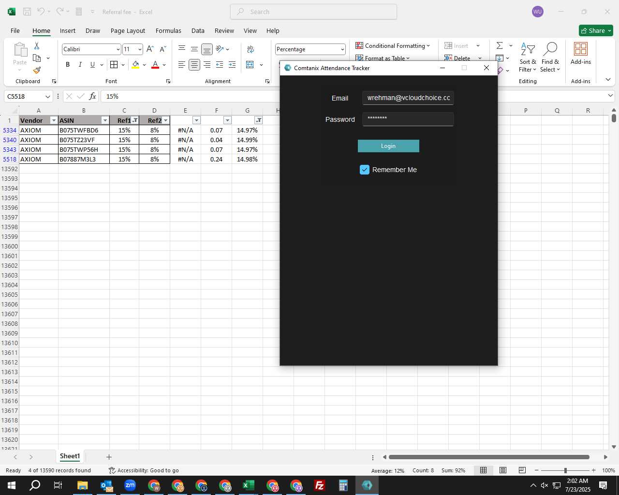Decrease font size with the smaller A icon

(163, 49)
